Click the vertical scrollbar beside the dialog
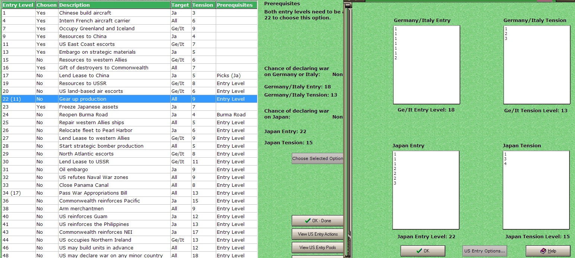 tap(347, 130)
